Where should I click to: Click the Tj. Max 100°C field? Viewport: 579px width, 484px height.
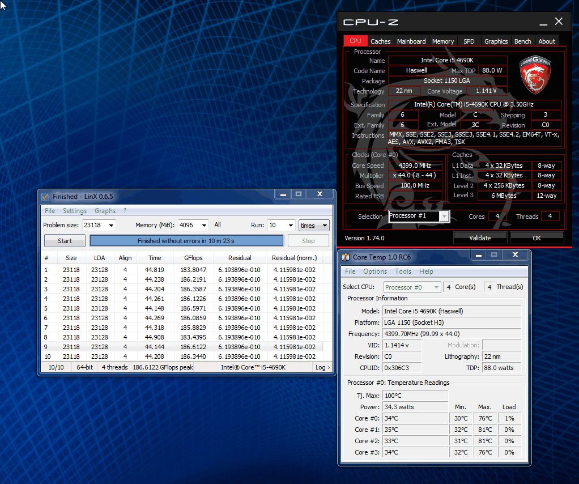[x=415, y=396]
